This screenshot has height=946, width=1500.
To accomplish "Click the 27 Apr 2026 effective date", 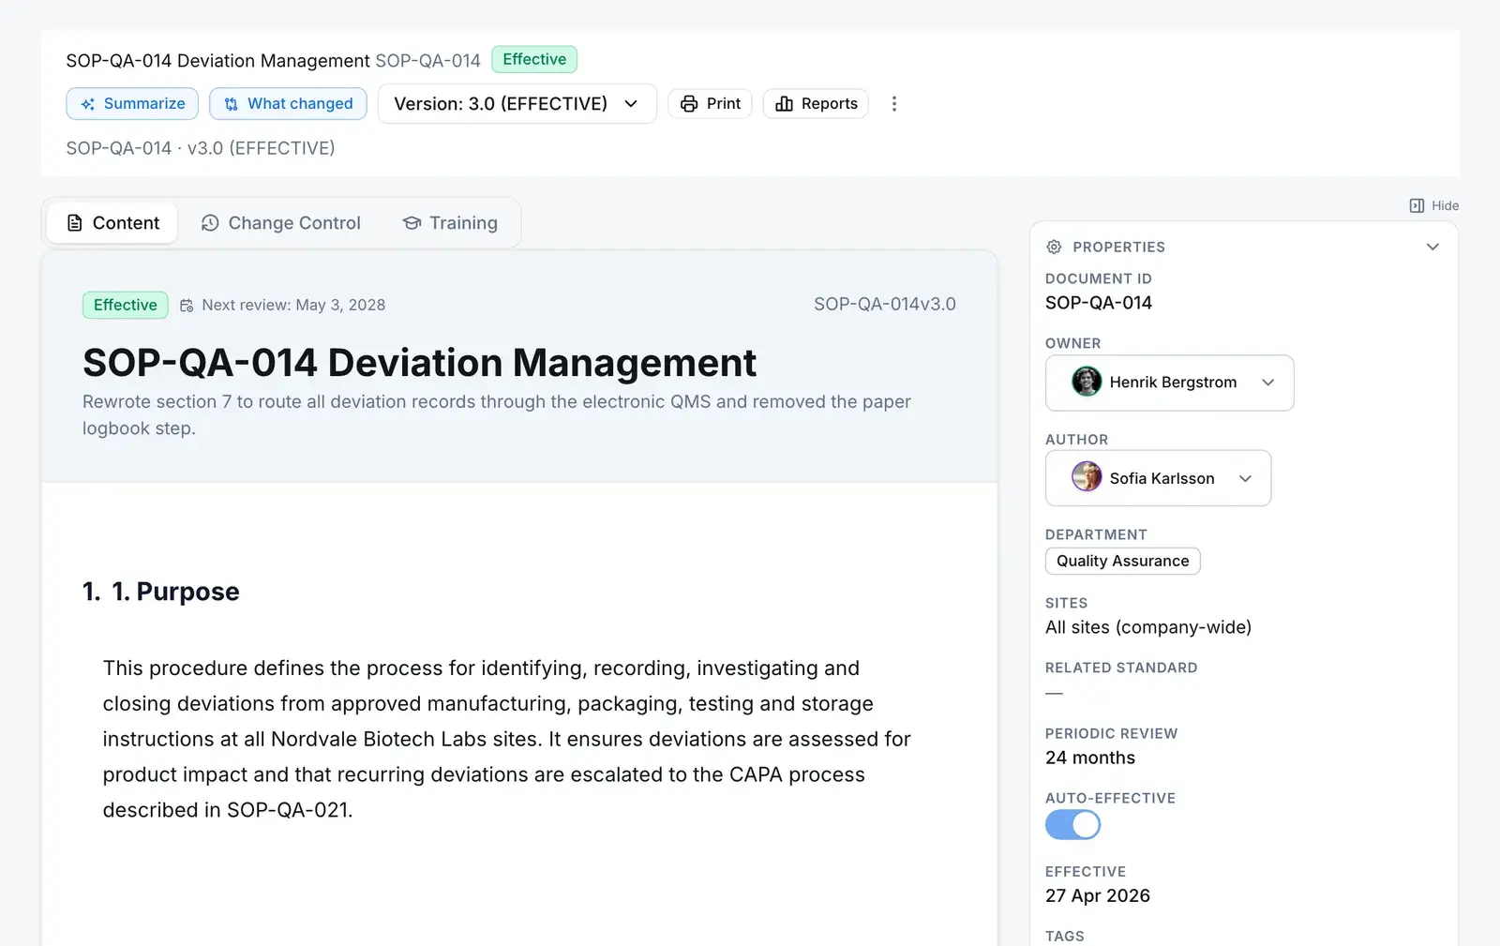I will pyautogui.click(x=1098, y=895).
